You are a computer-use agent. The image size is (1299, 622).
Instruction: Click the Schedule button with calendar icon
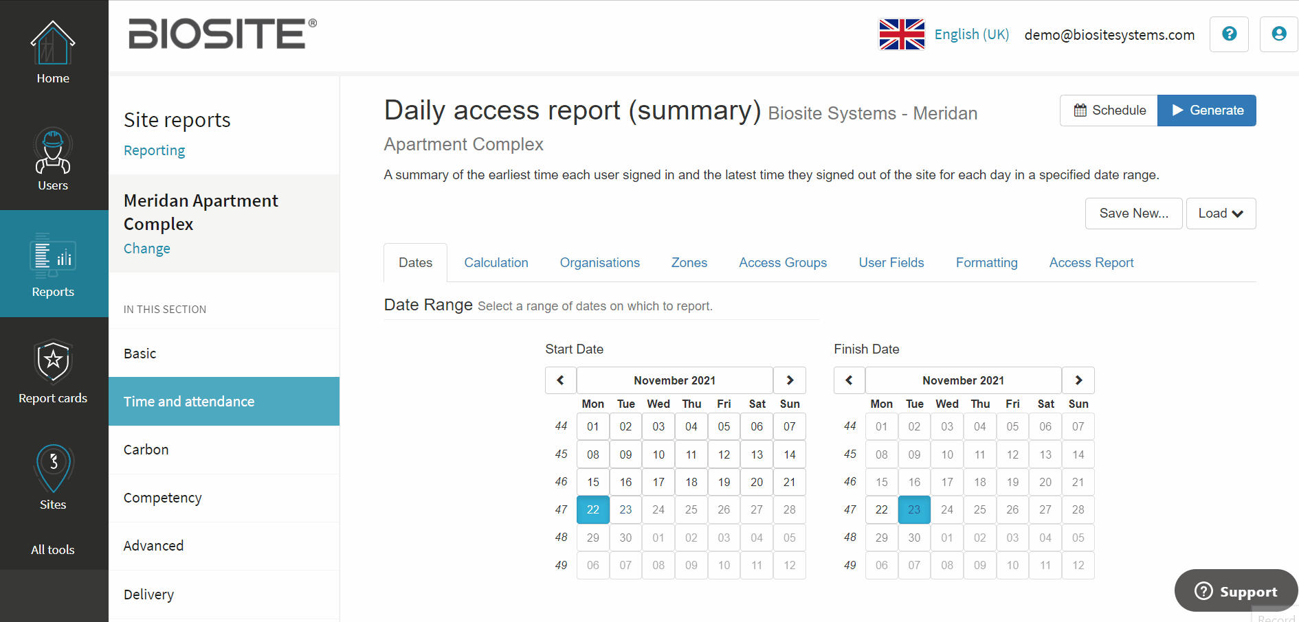[x=1108, y=110]
